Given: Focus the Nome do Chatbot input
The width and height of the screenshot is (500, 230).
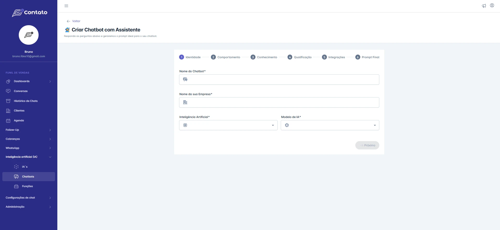Looking at the screenshot, I should [279, 80].
